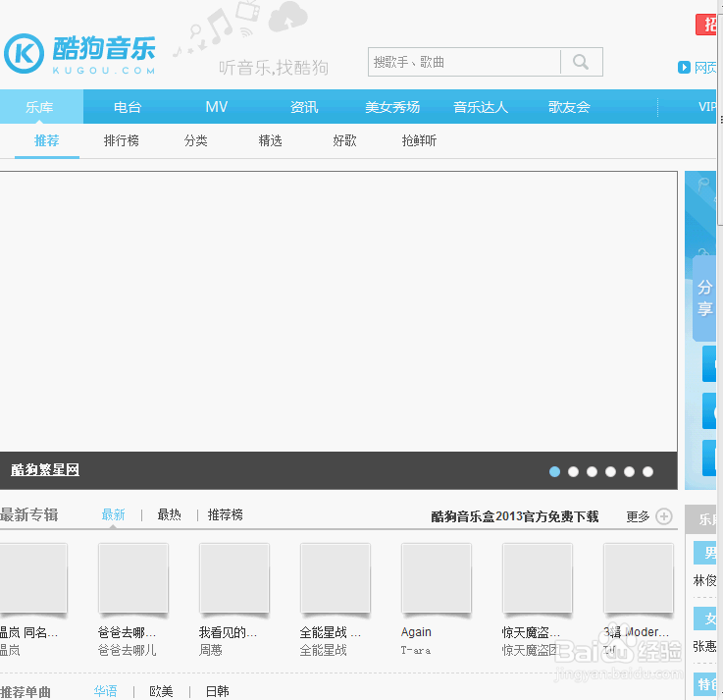
Task: Open the 爸爸去哪 album thumbnail
Action: pyautogui.click(x=133, y=578)
